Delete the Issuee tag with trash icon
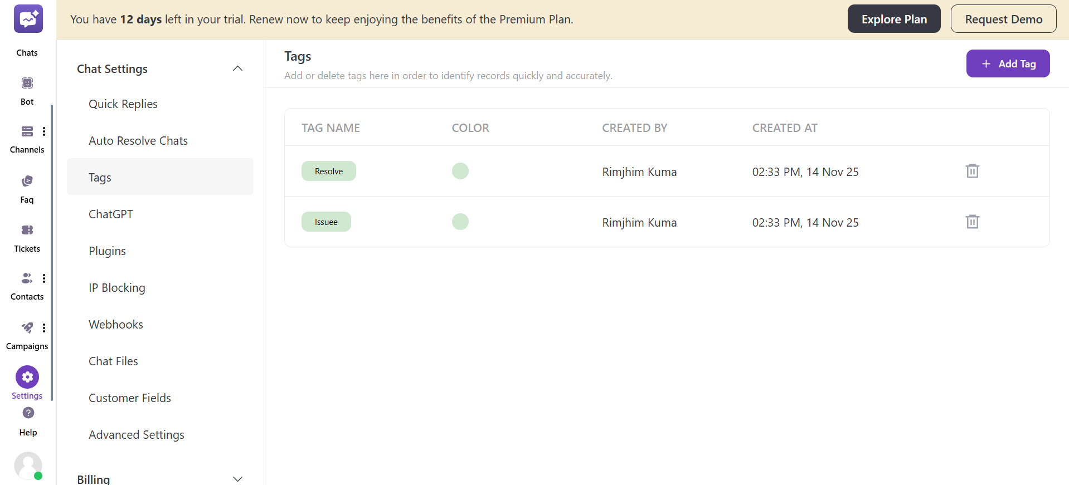Viewport: 1069px width, 485px height. pos(972,222)
